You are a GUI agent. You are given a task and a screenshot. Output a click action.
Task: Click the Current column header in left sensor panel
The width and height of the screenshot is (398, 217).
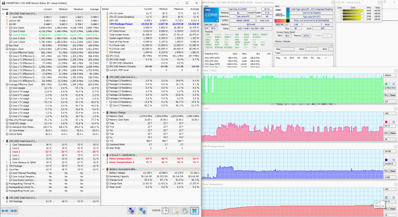click(x=47, y=9)
